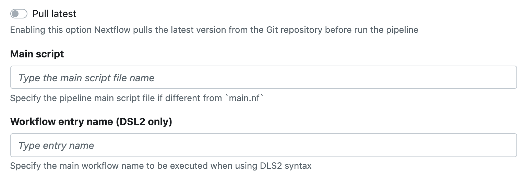
Task: Click the `main.nf` text in helper line
Action: 244,98
